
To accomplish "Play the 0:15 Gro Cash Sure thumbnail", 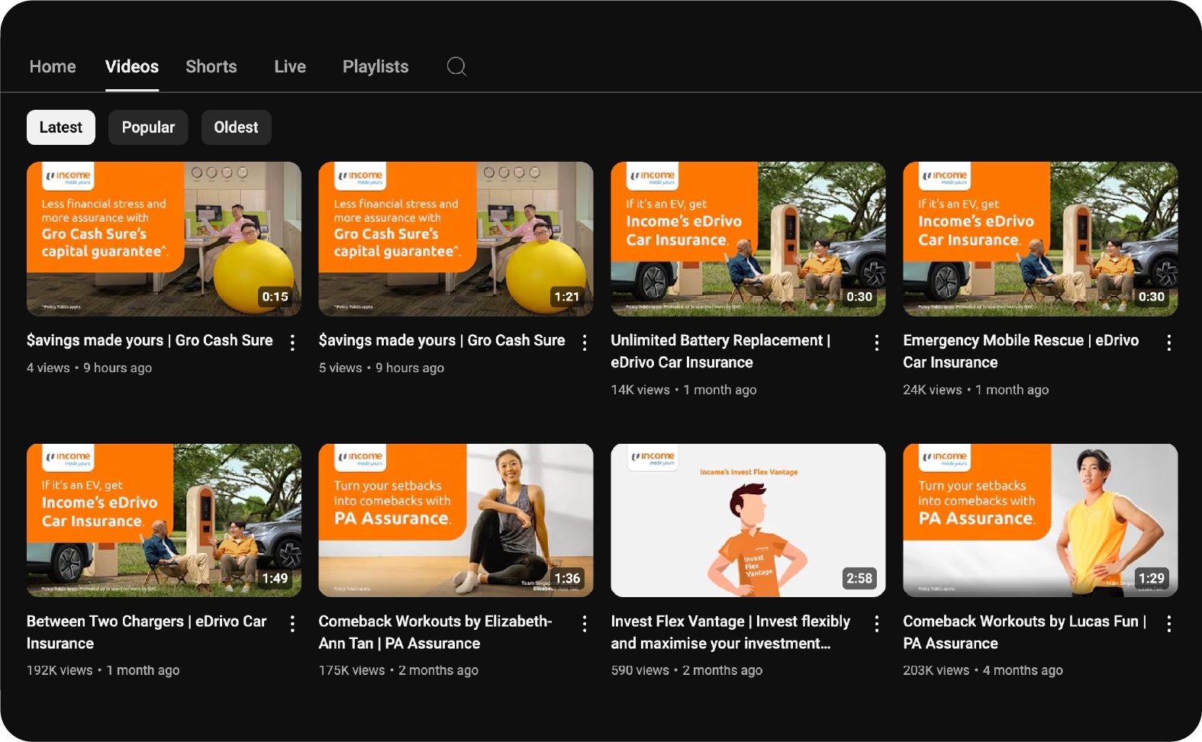I will coord(164,239).
